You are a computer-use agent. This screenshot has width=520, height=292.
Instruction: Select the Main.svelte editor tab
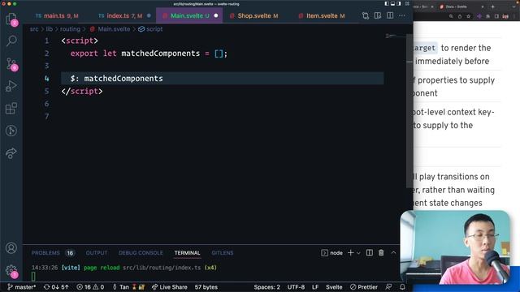coord(189,16)
